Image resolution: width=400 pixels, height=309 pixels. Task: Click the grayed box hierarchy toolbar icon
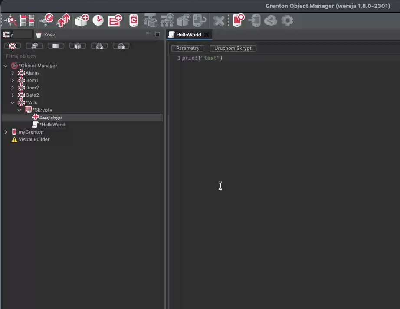click(151, 20)
